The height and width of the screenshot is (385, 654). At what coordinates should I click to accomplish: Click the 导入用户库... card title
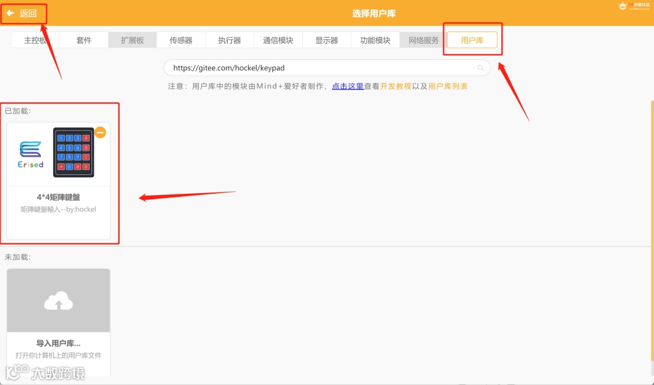coord(58,343)
